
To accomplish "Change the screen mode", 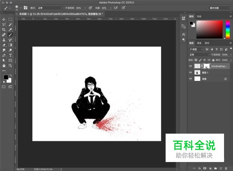I will point(10,87).
